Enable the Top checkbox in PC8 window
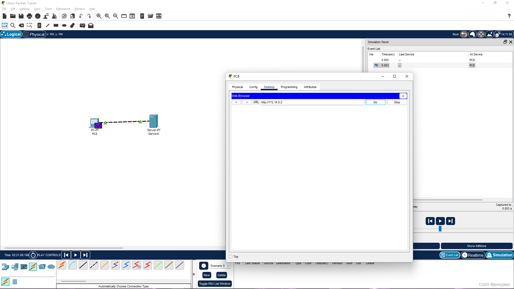The image size is (514, 289). tap(231, 257)
